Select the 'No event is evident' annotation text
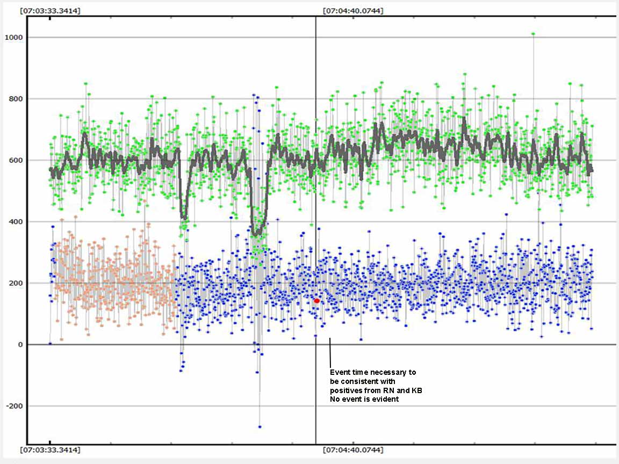 pyautogui.click(x=364, y=400)
